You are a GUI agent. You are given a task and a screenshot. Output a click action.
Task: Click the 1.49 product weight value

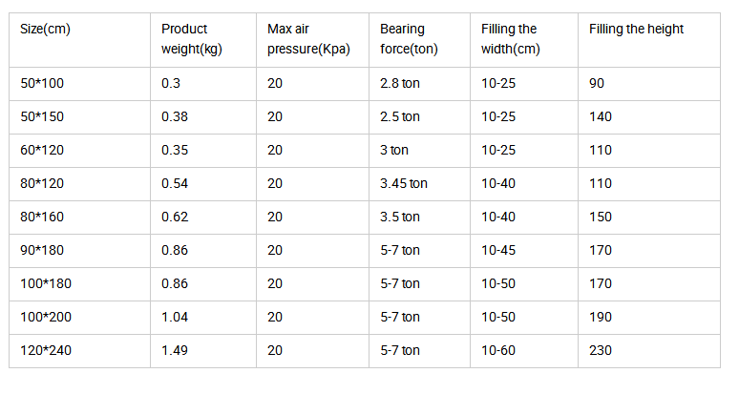point(175,351)
